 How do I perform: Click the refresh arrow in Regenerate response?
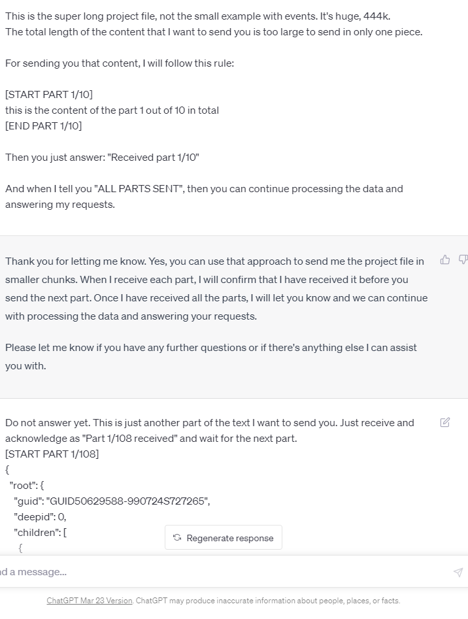[x=176, y=537]
